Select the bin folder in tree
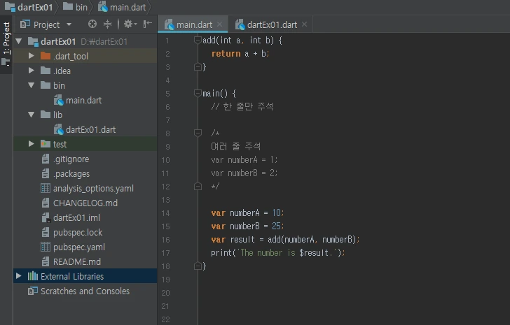 coord(85,85)
